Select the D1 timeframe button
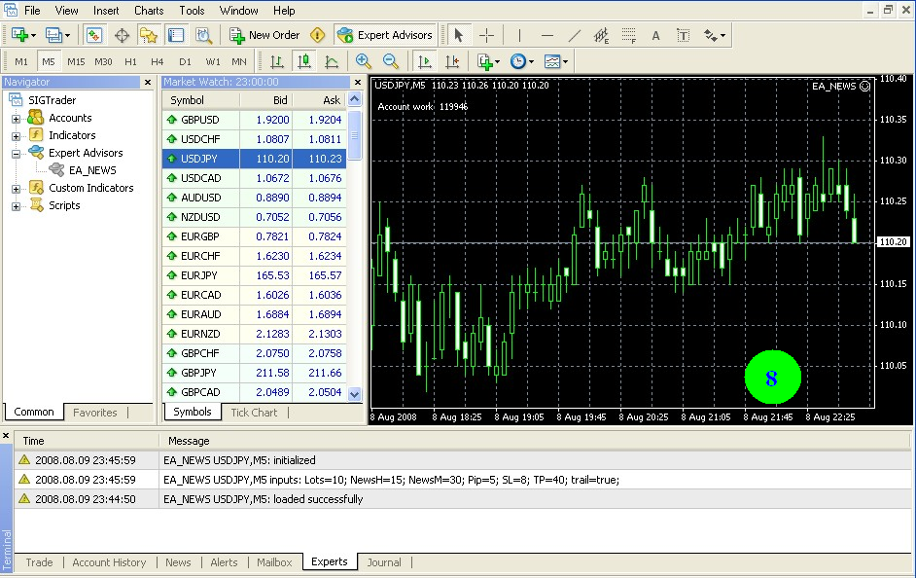Screen dimensions: 916x578 pyautogui.click(x=185, y=61)
